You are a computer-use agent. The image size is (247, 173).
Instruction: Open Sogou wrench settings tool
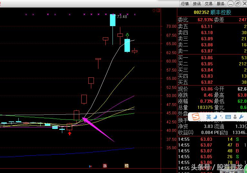(241, 117)
